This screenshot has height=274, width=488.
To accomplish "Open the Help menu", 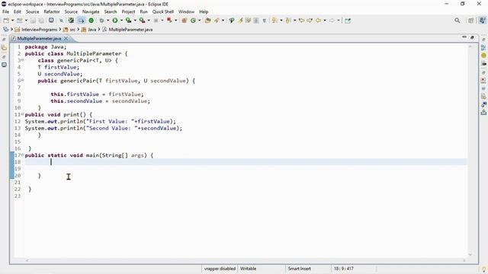I will [x=204, y=11].
